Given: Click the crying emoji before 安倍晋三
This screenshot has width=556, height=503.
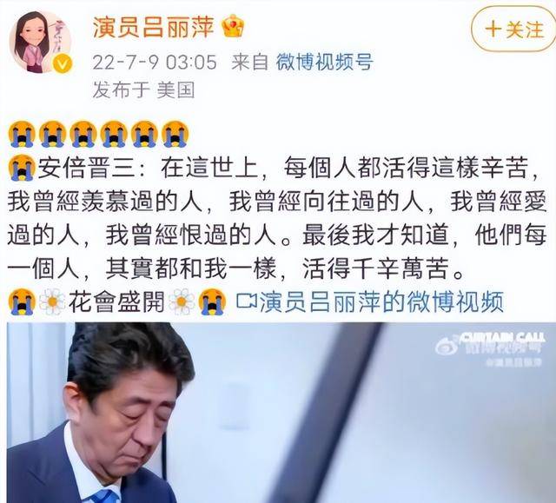Looking at the screenshot, I should 22,168.
